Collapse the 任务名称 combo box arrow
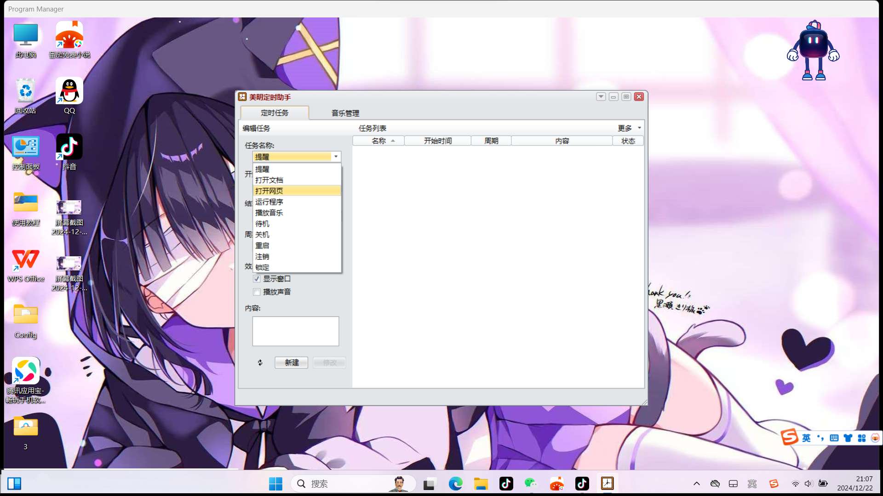This screenshot has height=496, width=883. pos(336,157)
